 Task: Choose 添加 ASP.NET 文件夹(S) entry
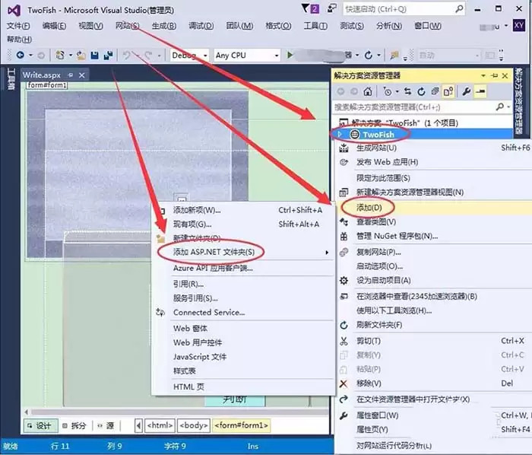(214, 252)
